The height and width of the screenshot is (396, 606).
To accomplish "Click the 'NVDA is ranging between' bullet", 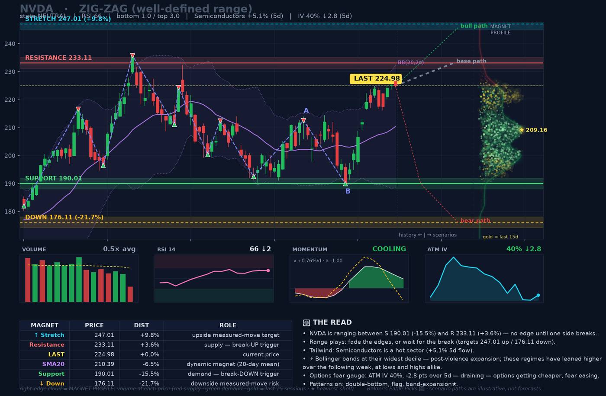I will click(x=450, y=334).
